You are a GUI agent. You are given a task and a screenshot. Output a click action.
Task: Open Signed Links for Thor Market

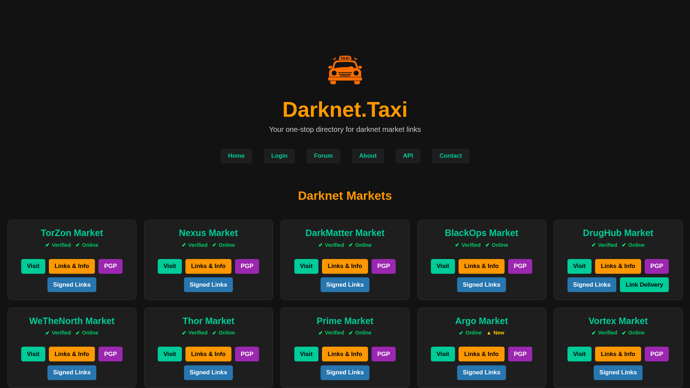pos(208,373)
